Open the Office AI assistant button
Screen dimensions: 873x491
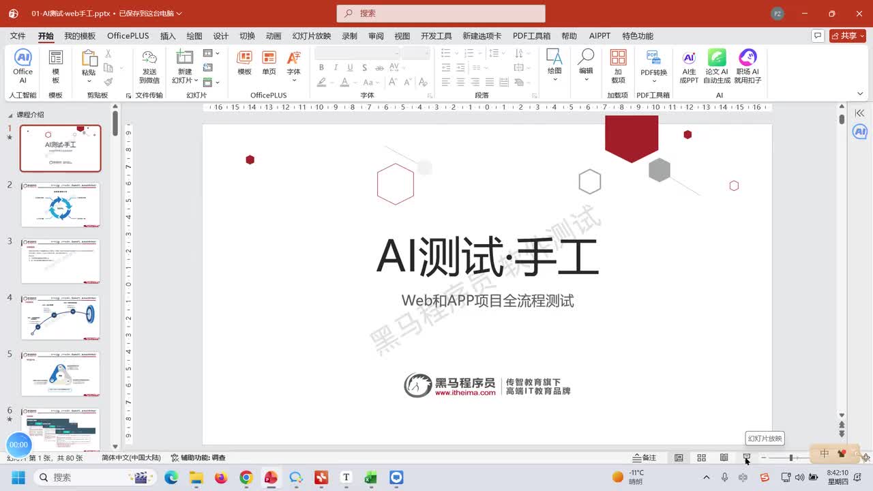pos(23,66)
